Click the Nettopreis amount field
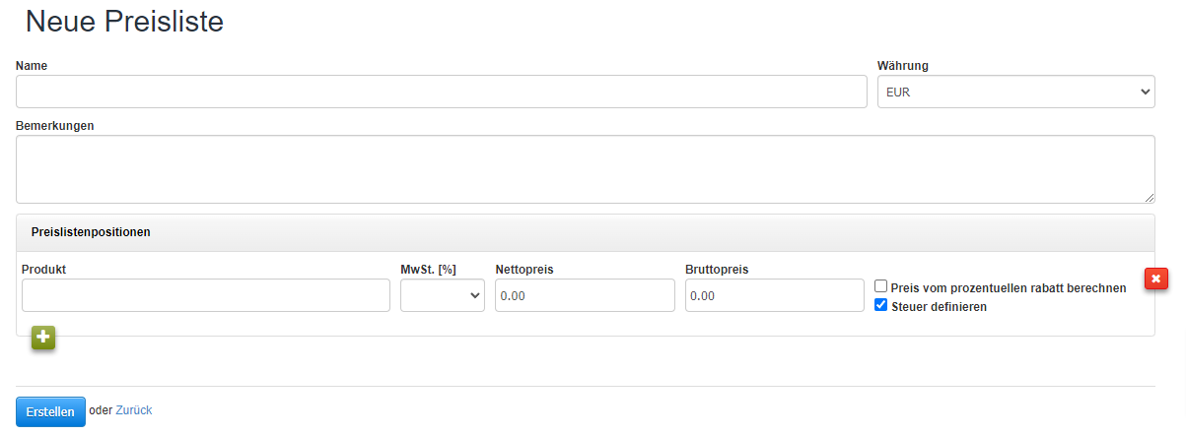Screen dimensions: 1186x435 (x=585, y=295)
